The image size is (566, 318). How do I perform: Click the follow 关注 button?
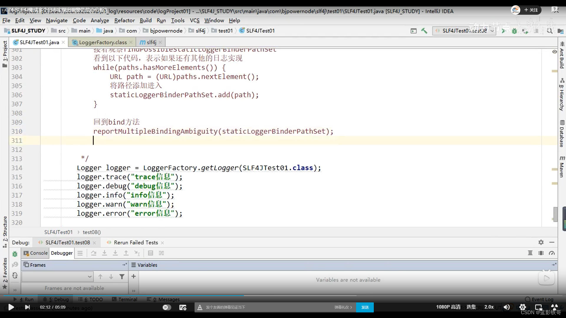point(531,10)
